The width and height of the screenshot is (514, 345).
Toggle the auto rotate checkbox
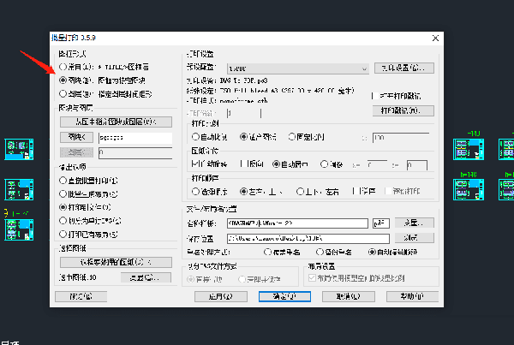194,164
